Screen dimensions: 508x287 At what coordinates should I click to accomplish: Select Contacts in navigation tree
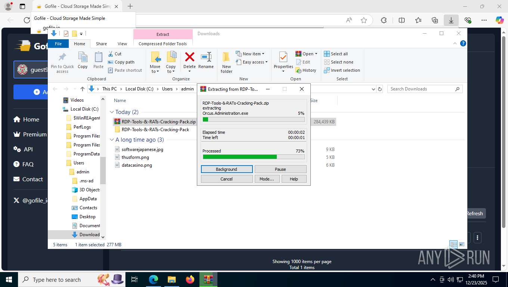88,208
